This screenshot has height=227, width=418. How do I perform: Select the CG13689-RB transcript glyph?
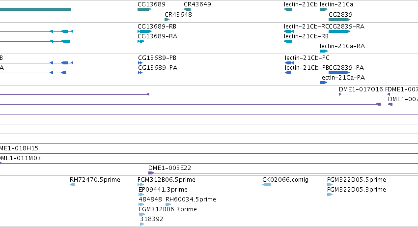145,31
